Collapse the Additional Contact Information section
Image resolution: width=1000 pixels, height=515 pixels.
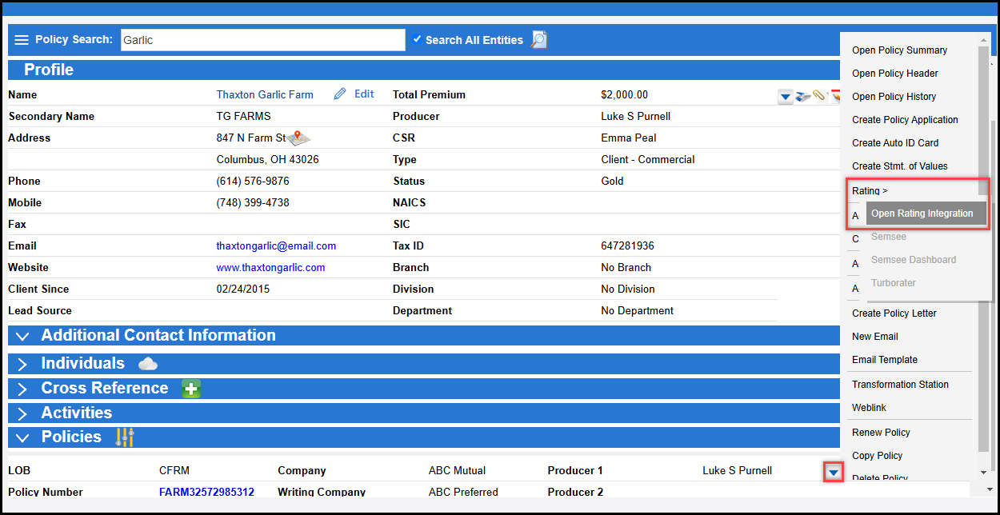(22, 336)
